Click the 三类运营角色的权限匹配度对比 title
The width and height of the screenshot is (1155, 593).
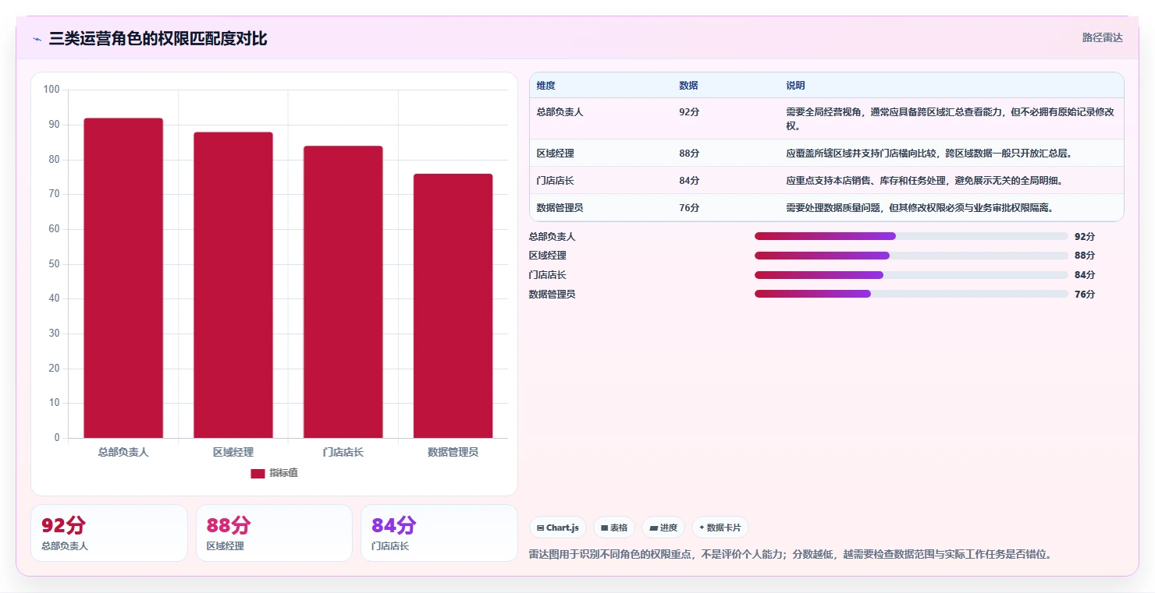(158, 38)
